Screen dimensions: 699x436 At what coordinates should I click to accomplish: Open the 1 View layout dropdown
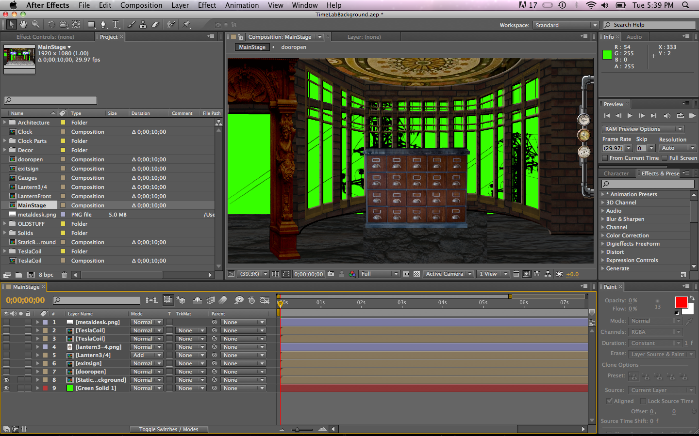click(493, 274)
